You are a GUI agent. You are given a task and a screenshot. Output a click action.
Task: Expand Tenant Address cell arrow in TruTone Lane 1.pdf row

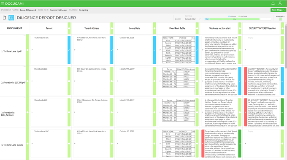pyautogui.click(x=75, y=50)
